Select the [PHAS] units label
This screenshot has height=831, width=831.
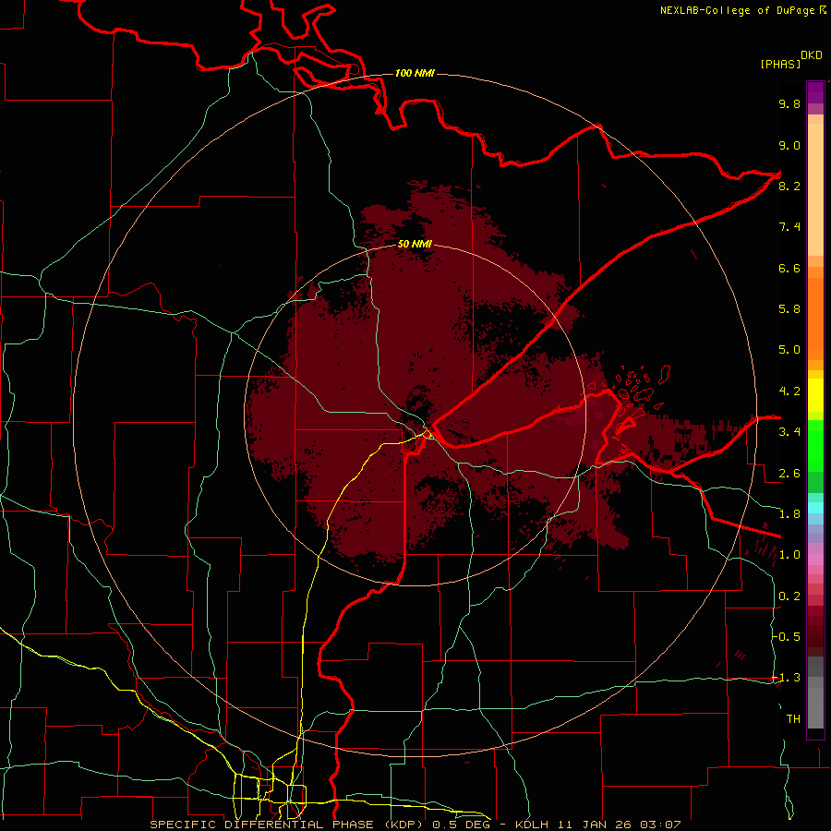click(x=780, y=64)
